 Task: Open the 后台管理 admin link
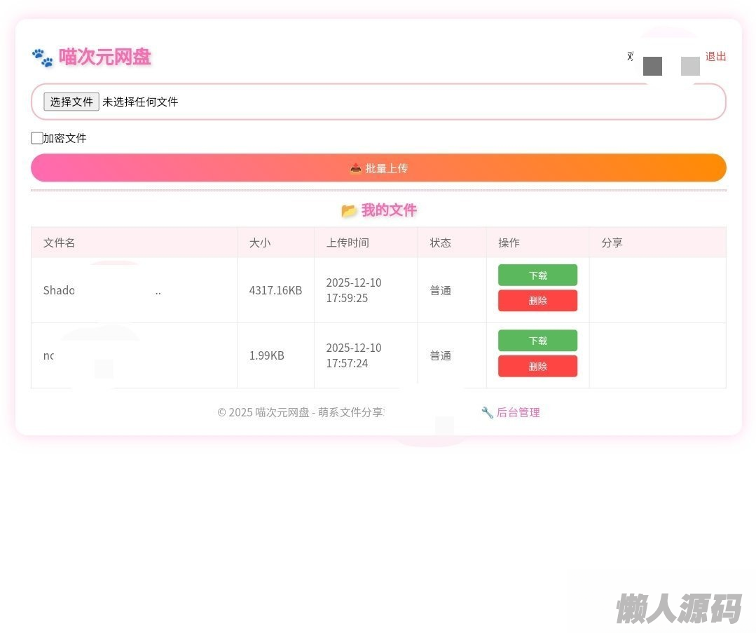click(518, 412)
